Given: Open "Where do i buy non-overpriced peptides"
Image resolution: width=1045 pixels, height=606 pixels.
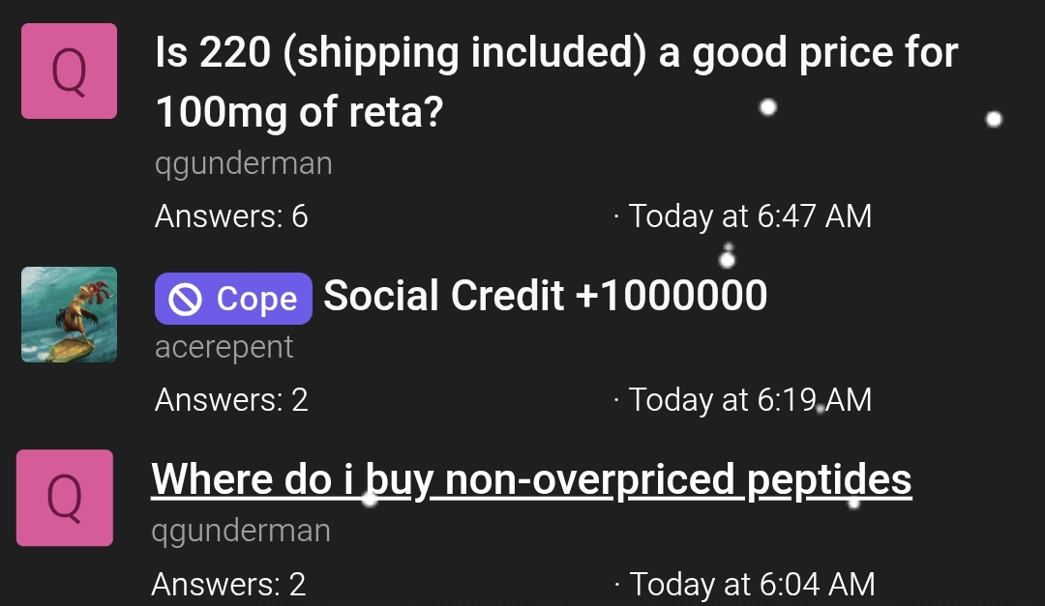Looking at the screenshot, I should tap(531, 479).
